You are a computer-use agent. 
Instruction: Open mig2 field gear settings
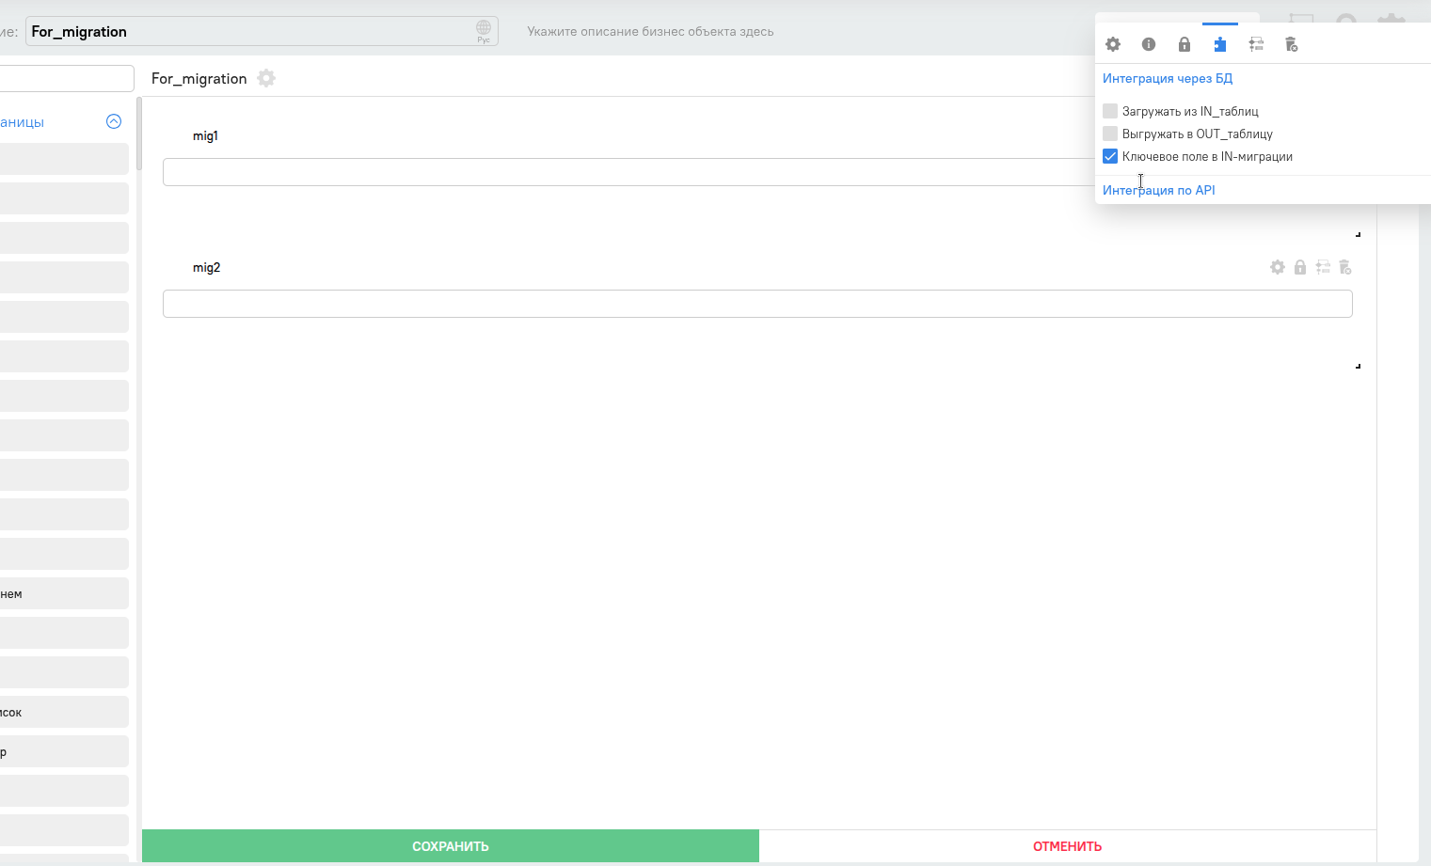pyautogui.click(x=1278, y=267)
